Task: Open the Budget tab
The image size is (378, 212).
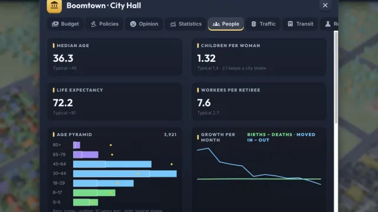Action: 66,24
